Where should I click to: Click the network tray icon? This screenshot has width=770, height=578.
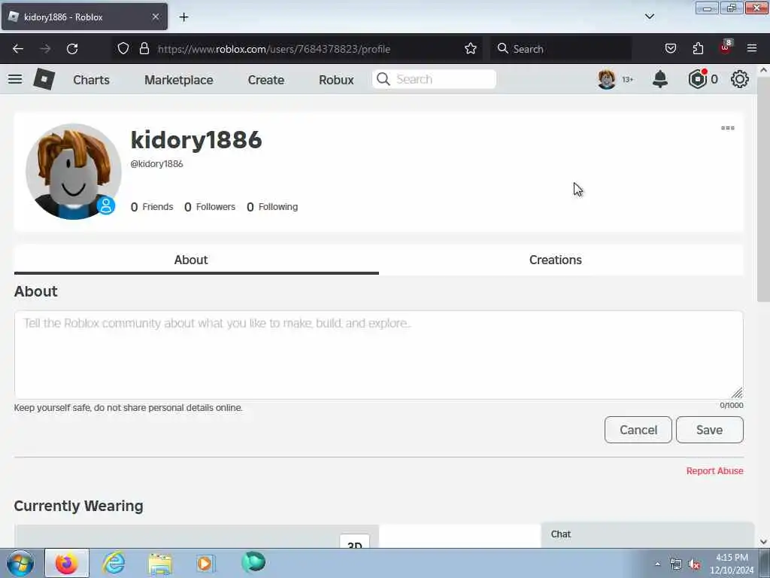point(676,564)
